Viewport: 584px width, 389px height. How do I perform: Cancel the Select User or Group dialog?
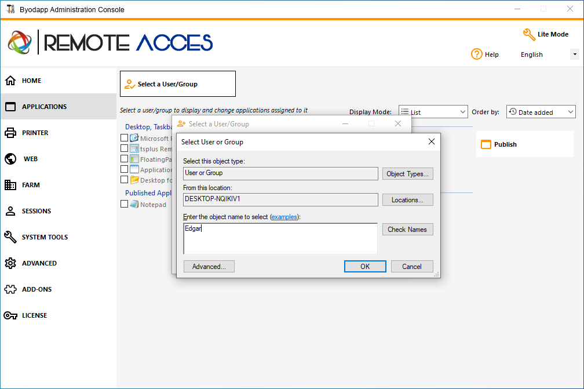(412, 267)
